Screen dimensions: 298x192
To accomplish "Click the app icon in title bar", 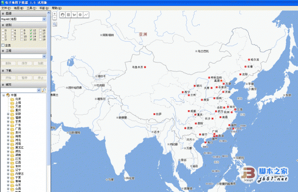I will click(2, 2).
